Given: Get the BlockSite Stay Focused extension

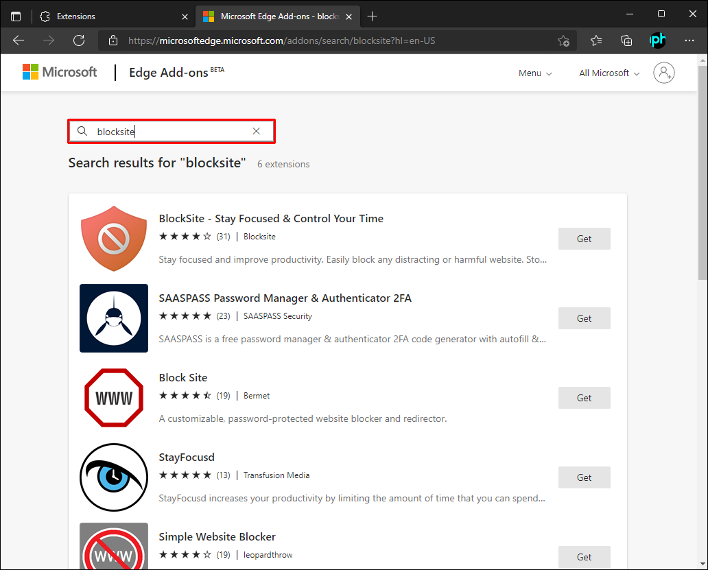Looking at the screenshot, I should [x=584, y=239].
